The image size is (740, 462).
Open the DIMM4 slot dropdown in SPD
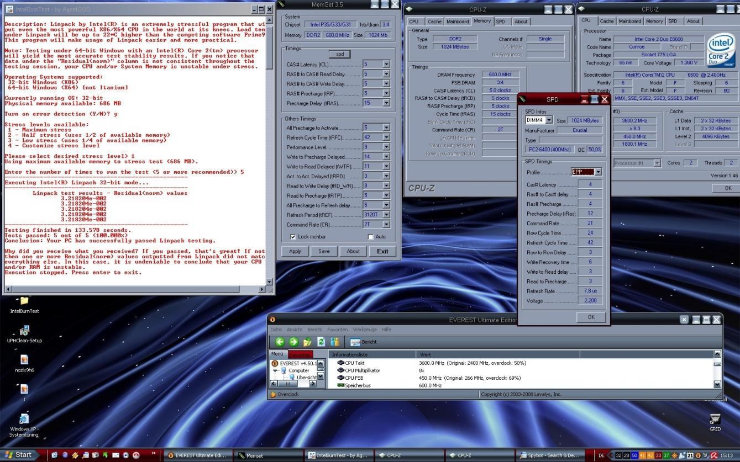coord(549,120)
